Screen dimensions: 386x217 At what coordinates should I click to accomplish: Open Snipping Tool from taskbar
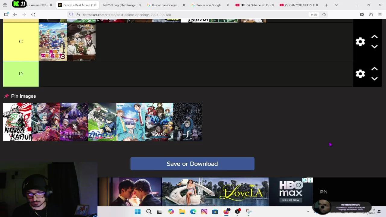248,212
